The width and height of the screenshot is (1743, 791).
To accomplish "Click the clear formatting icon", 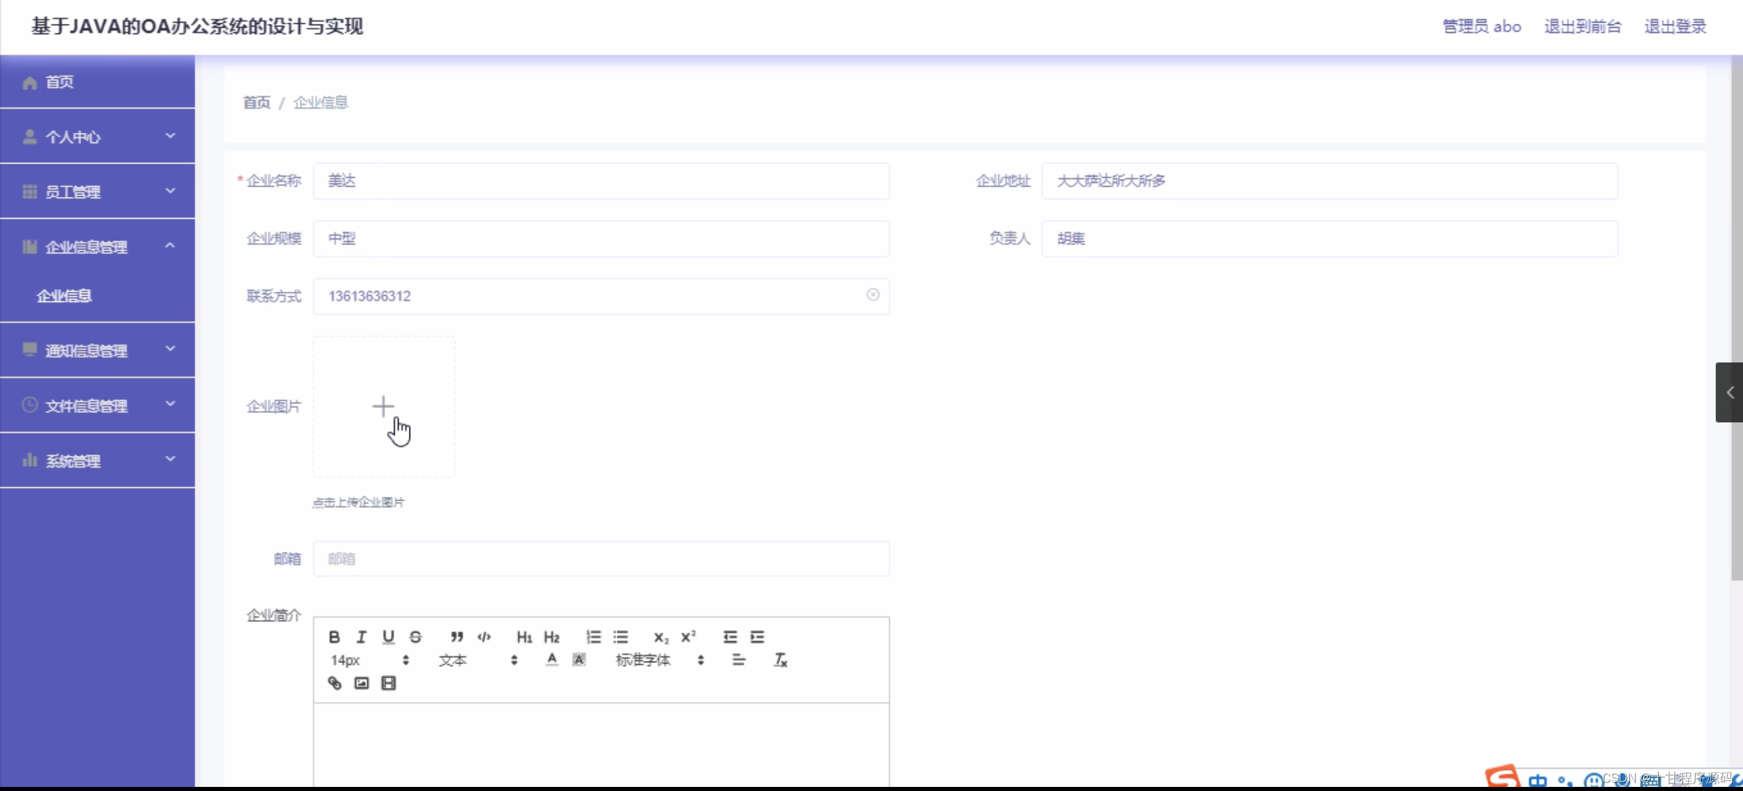I will tap(780, 660).
